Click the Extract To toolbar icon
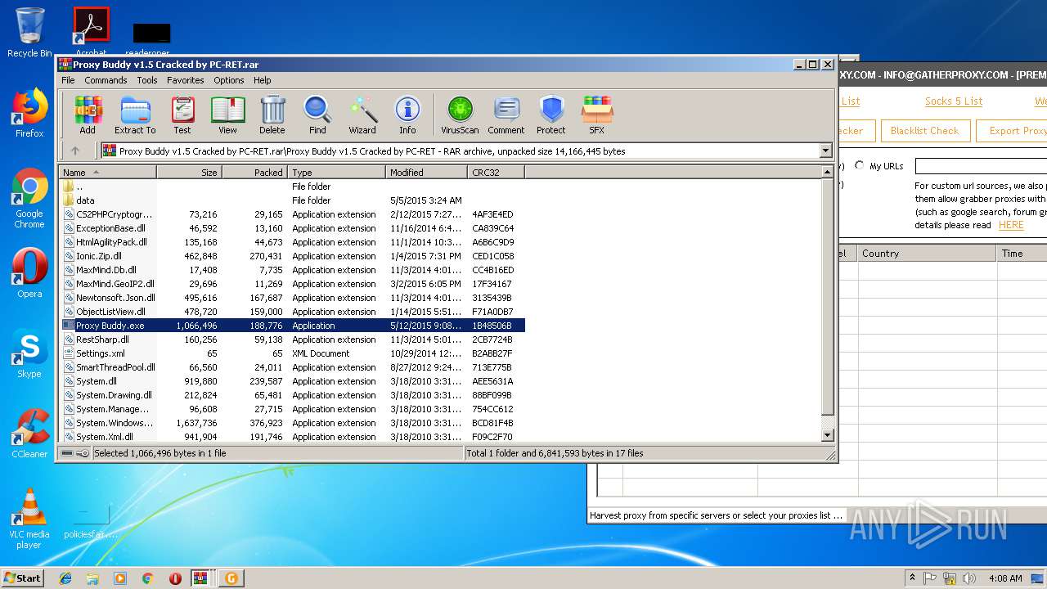The height and width of the screenshot is (589, 1047). [135, 115]
